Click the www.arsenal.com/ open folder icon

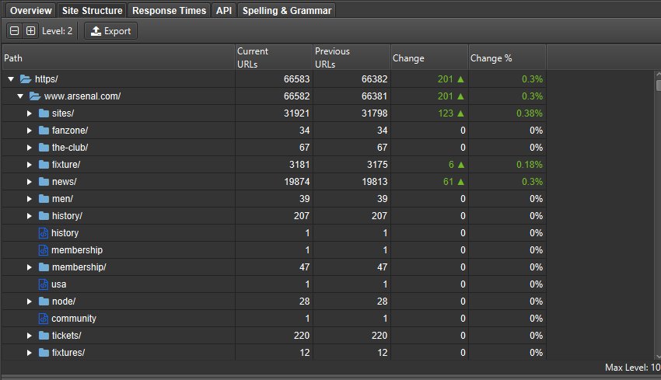[x=34, y=96]
